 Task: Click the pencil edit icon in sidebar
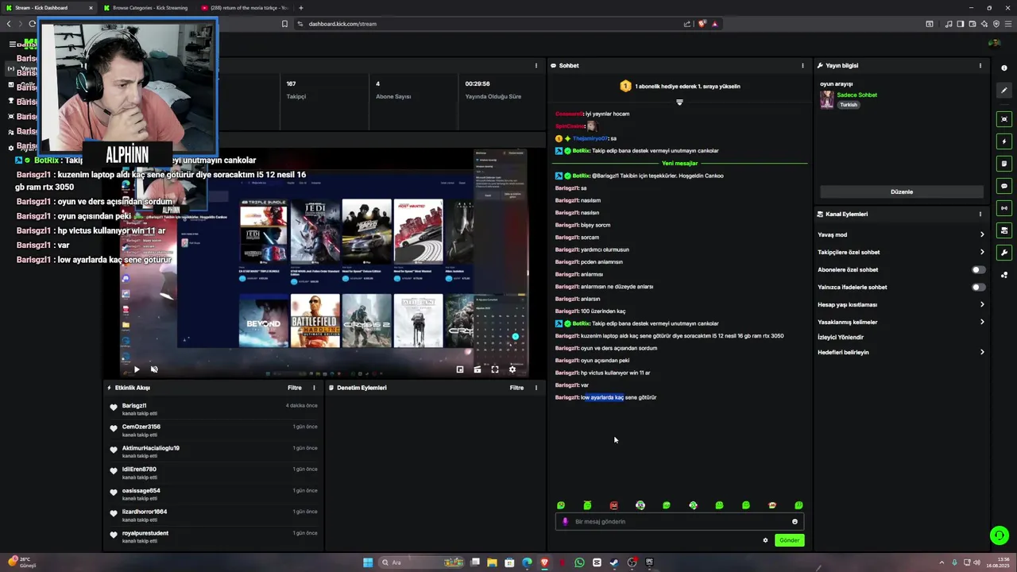click(x=1004, y=91)
